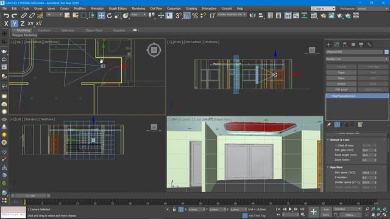Open the Rendering menu
This screenshot has height=219, width=390.
138,9
